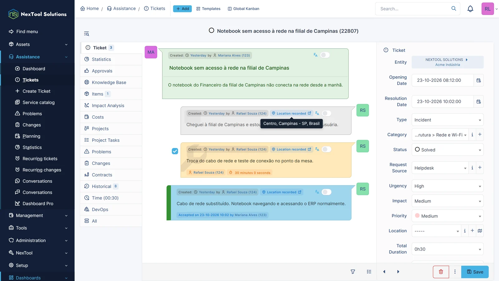Open the Urgency dropdown showing High
Viewport: 499px width, 281px height.
448,186
